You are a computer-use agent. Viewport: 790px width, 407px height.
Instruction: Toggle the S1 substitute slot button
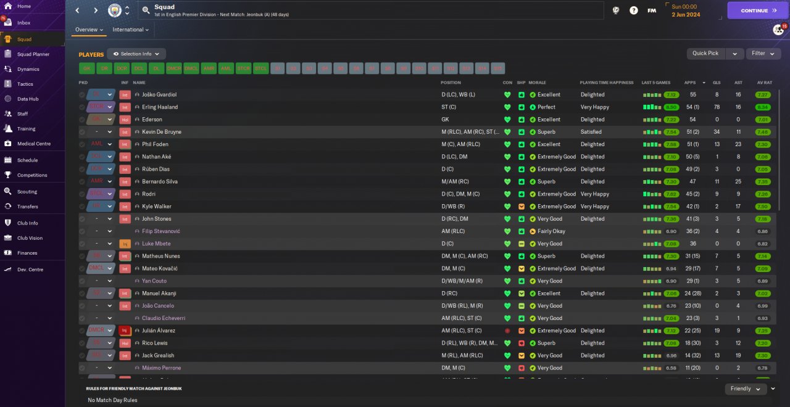(278, 68)
